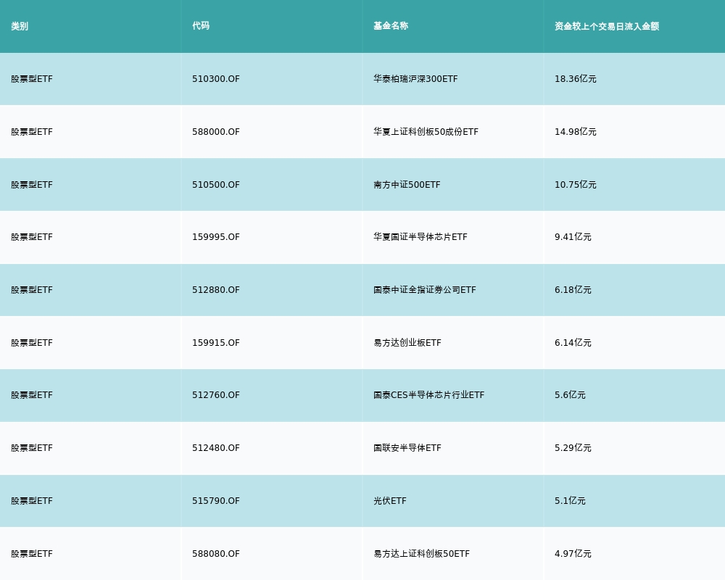Select 股票型ETF in the 512480.OF row
This screenshot has width=725, height=580.
pos(32,448)
